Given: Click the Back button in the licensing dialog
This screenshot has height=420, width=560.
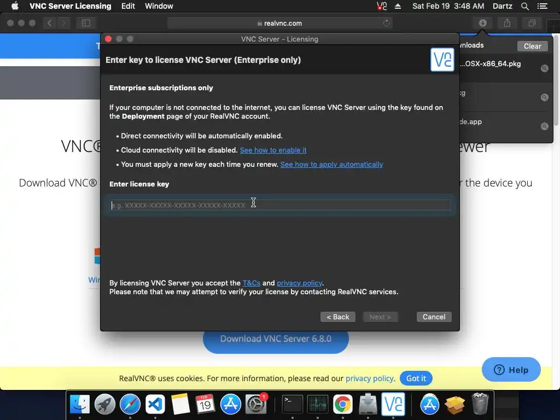Looking at the screenshot, I should pyautogui.click(x=338, y=317).
